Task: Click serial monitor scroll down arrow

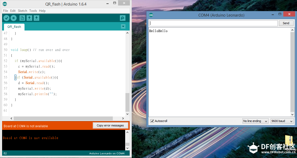Action: tap(293, 115)
